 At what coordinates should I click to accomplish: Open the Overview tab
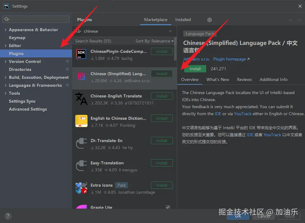(x=190, y=79)
